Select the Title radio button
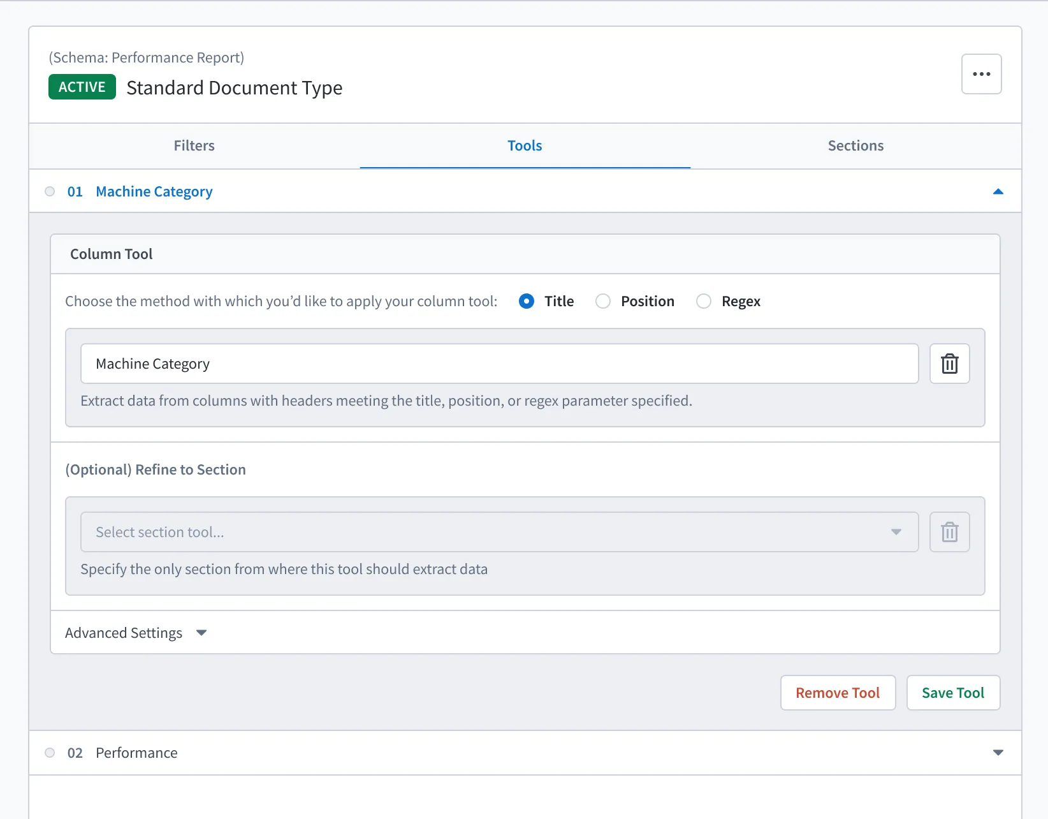The height and width of the screenshot is (819, 1048). tap(527, 301)
